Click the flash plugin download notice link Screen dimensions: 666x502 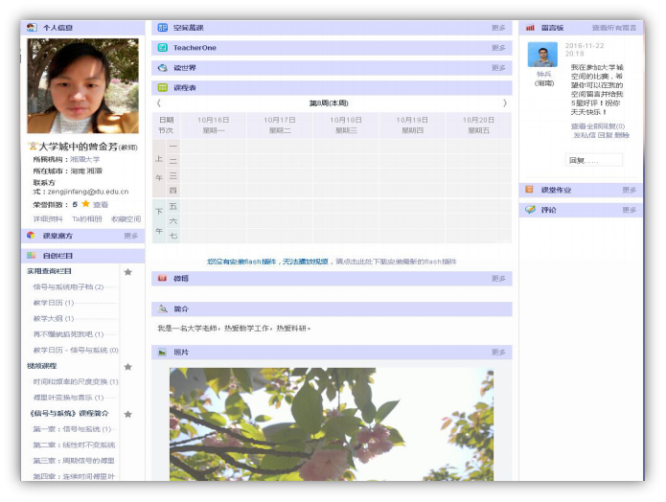pos(332,262)
